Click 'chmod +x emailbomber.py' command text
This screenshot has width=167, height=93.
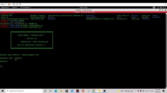[33, 25]
